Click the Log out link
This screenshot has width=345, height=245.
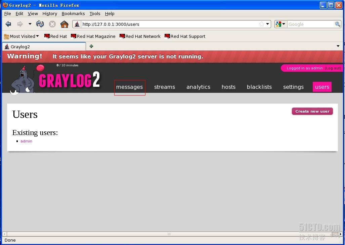[333, 68]
